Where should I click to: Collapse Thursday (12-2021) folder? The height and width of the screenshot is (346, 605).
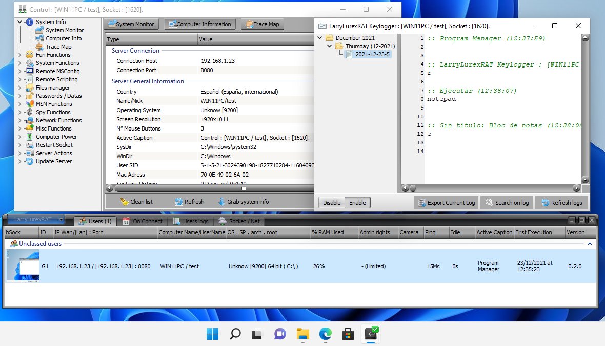pos(330,46)
